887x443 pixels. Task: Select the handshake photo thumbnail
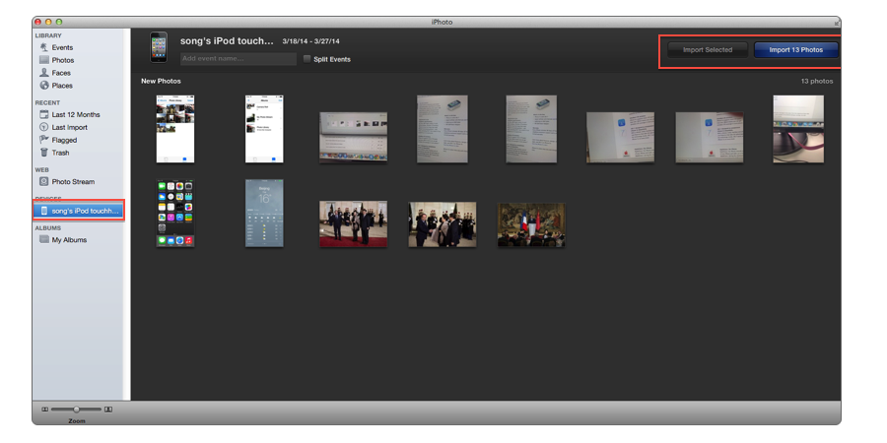tap(443, 224)
